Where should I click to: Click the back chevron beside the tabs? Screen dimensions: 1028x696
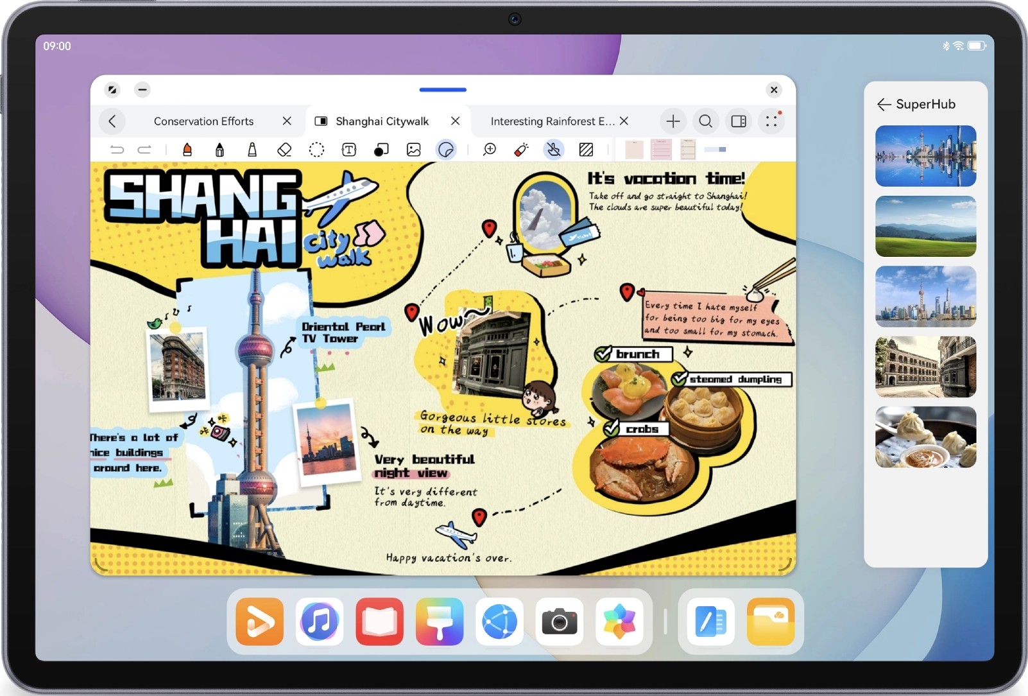point(112,121)
